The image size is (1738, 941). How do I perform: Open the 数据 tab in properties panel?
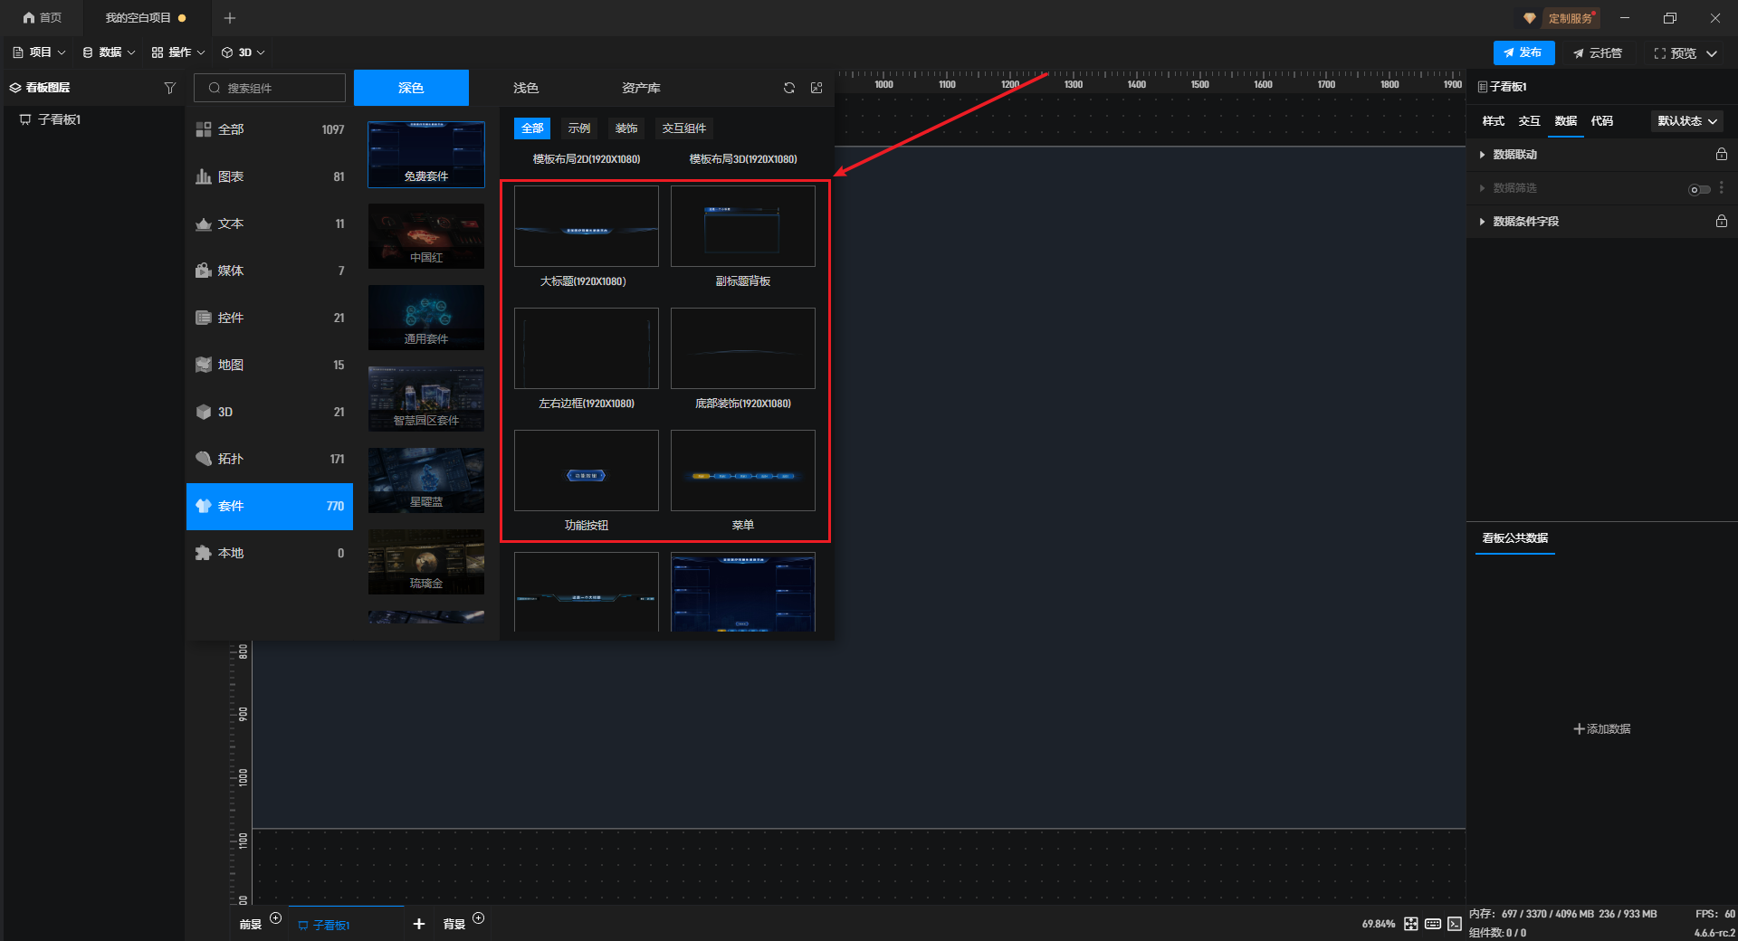[x=1566, y=121]
